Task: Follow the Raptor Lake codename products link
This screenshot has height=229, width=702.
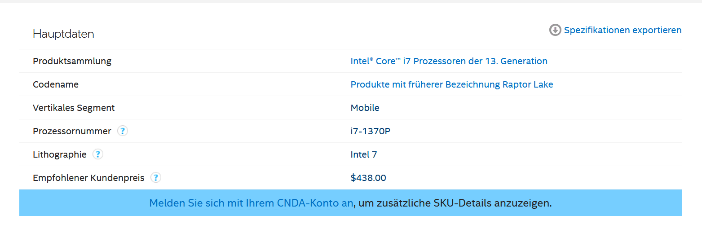Action: (452, 84)
